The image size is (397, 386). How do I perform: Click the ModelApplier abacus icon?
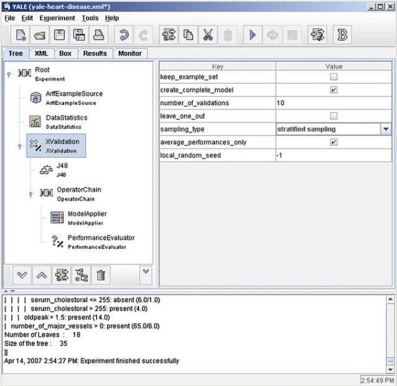point(57,217)
